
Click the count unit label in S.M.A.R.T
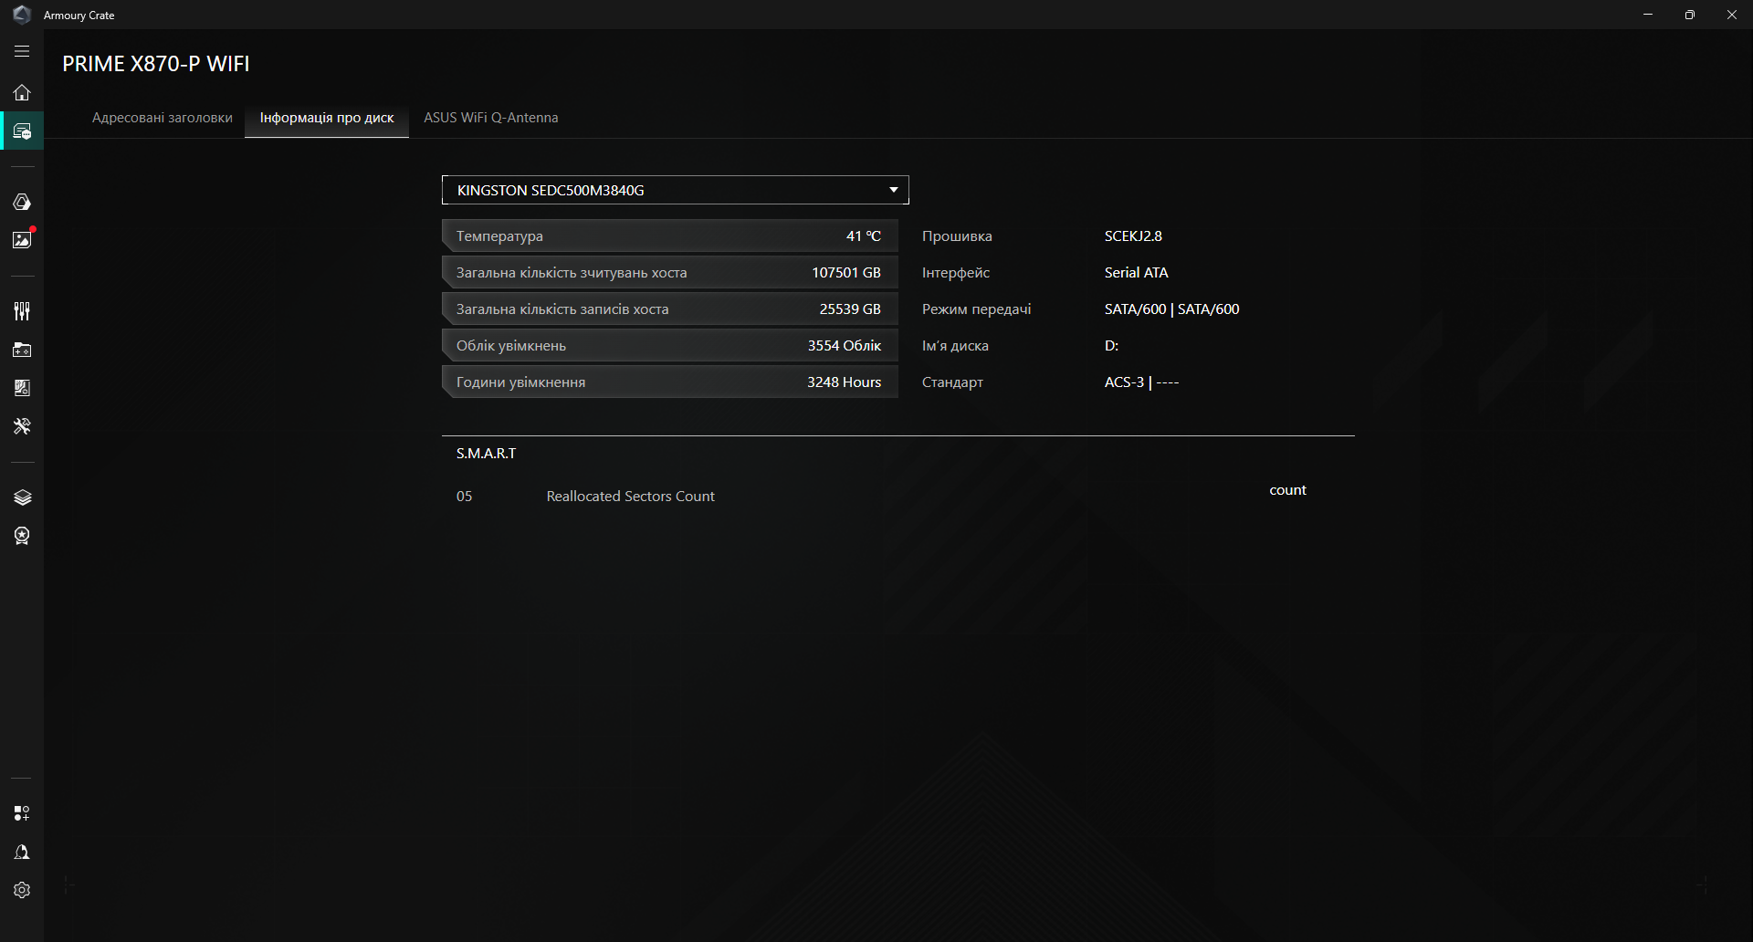(x=1287, y=490)
